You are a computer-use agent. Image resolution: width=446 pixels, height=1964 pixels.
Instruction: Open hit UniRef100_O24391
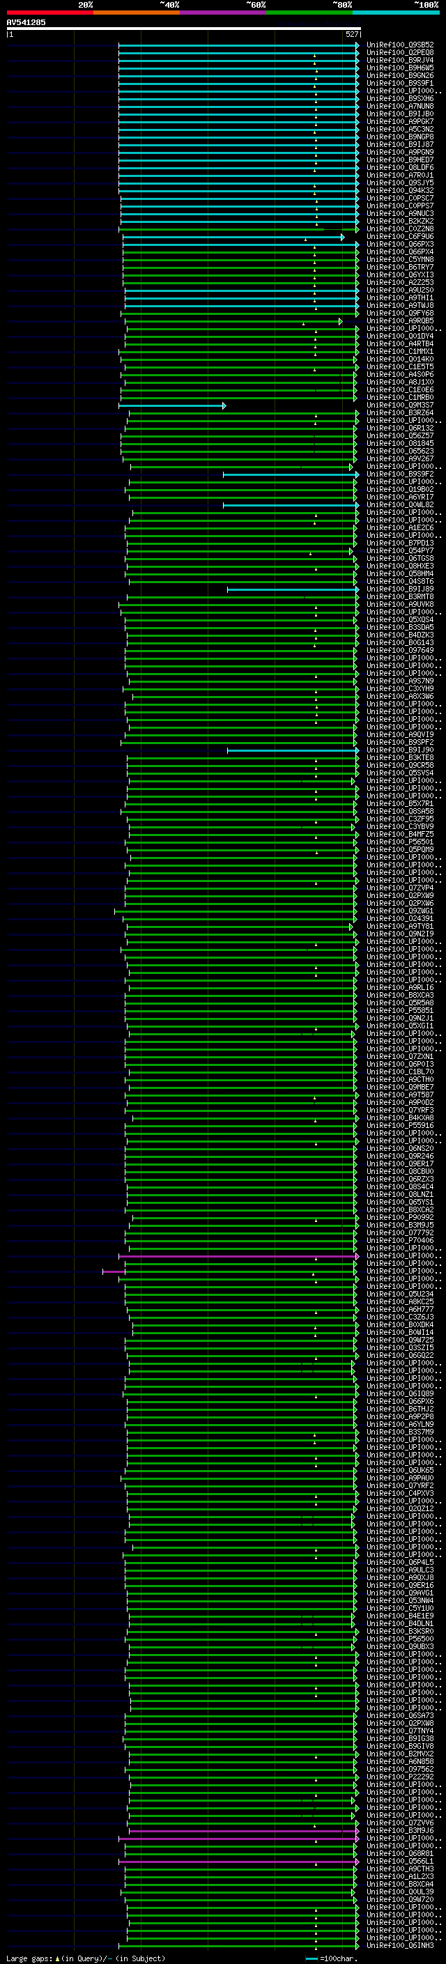[400, 919]
